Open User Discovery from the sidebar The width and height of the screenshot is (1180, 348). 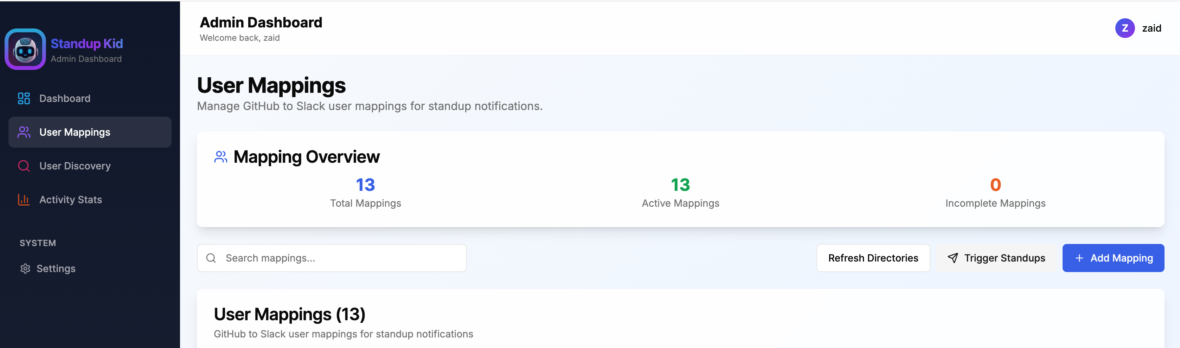tap(74, 166)
